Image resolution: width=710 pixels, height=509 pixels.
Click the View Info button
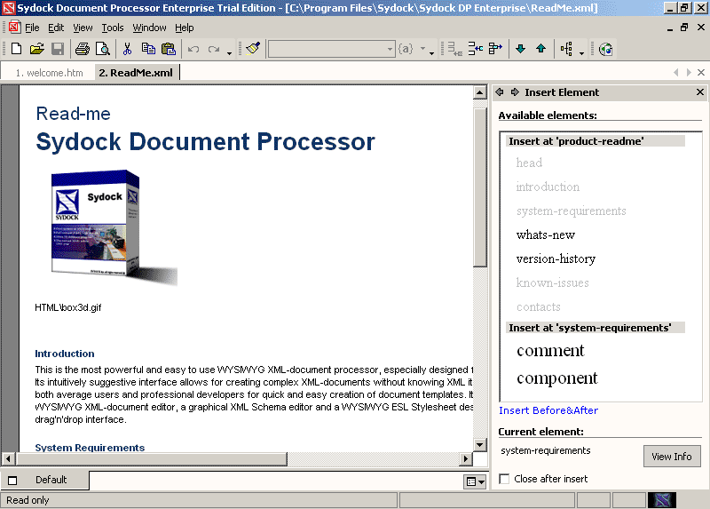(672, 457)
